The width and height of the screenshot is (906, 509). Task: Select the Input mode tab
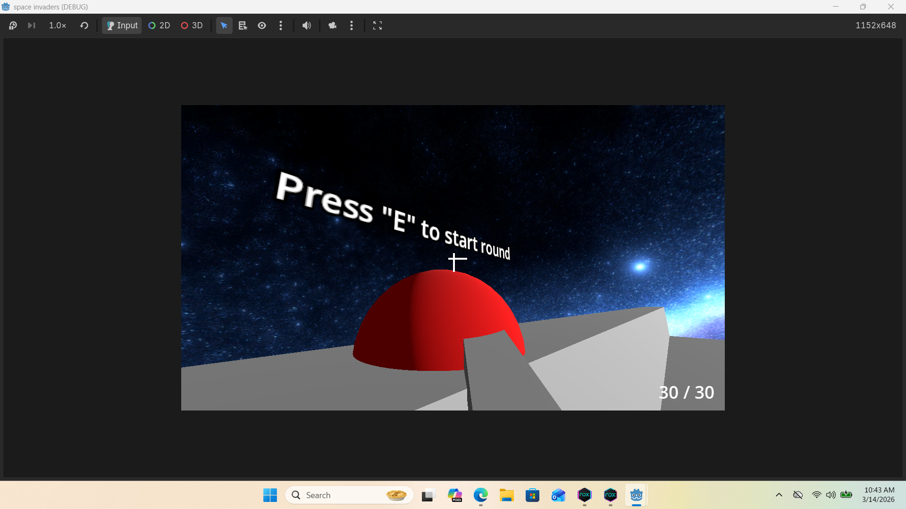point(122,25)
